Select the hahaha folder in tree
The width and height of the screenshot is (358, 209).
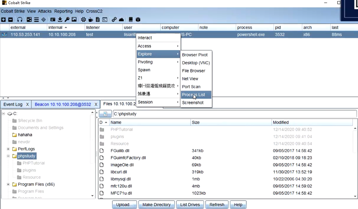(25, 135)
